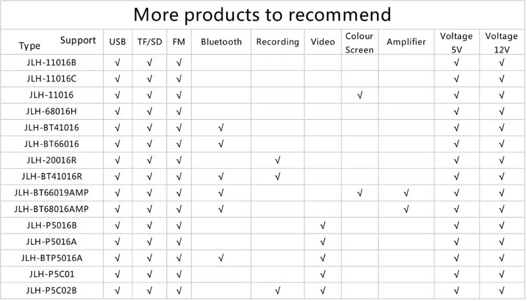Select the Recording column header
Screen dimensions: 527x301
click(277, 42)
